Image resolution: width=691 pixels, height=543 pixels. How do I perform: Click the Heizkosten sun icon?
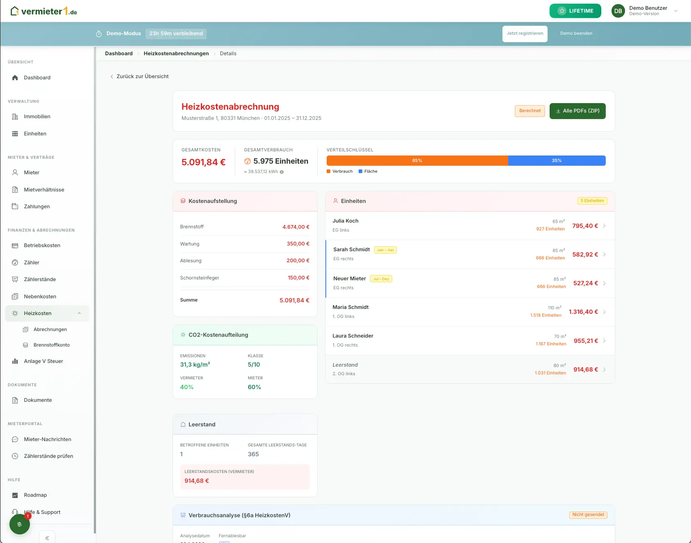click(x=15, y=313)
